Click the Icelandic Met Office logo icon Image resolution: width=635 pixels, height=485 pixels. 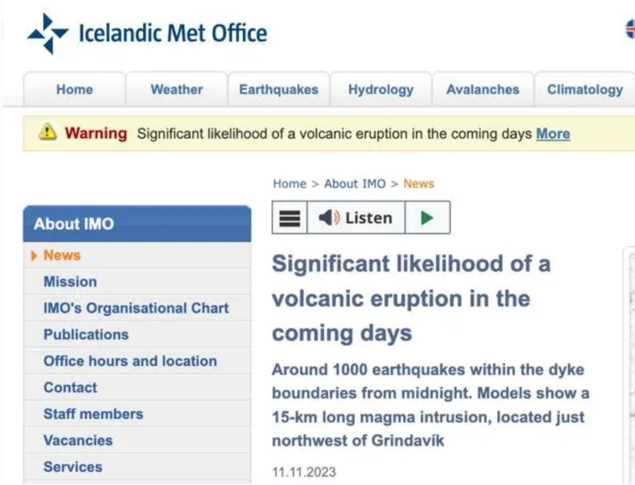click(48, 33)
